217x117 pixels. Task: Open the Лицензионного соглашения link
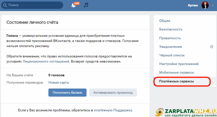click(46, 61)
